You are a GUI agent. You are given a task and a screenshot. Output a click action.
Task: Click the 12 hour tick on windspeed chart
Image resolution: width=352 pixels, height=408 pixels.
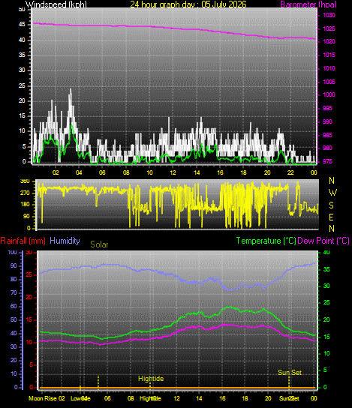coord(173,172)
